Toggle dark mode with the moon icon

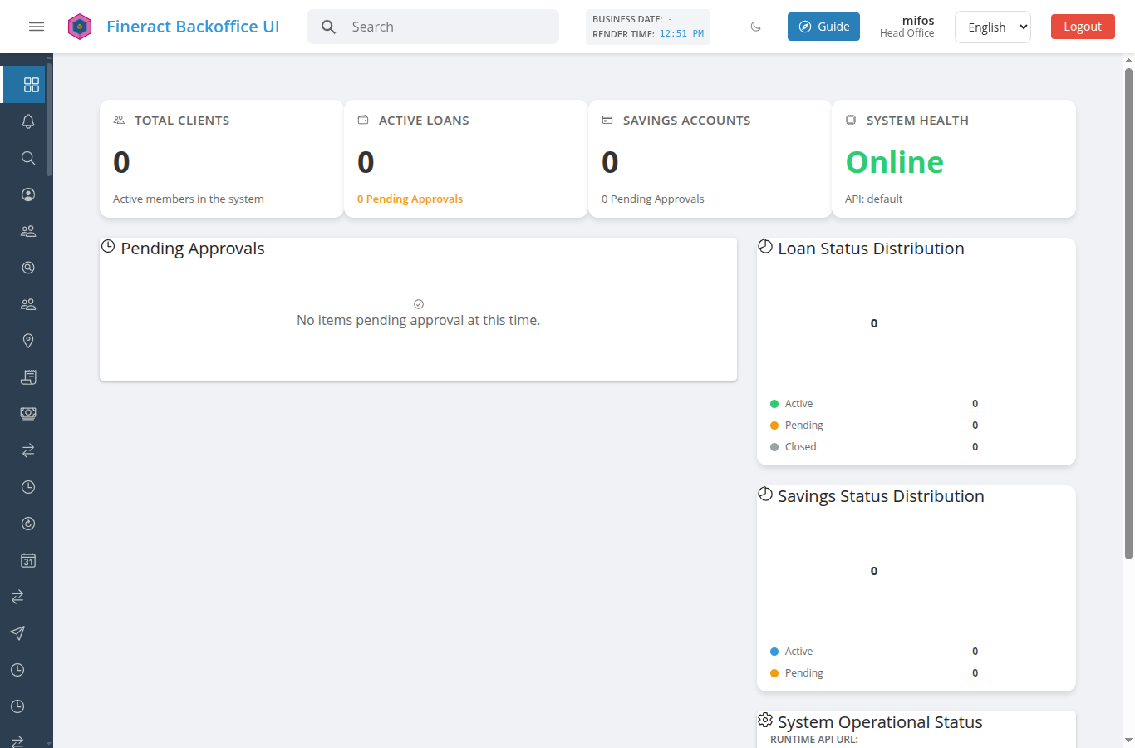tap(755, 27)
